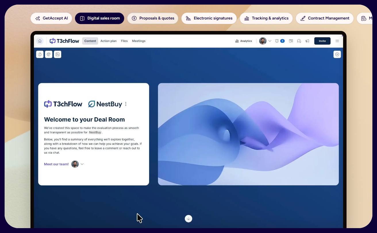Open the meeting scheduler calendar-clock icon

click(x=291, y=41)
